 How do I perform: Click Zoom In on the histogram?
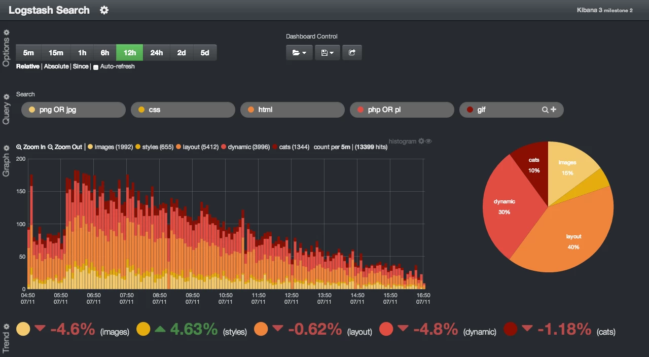point(30,147)
